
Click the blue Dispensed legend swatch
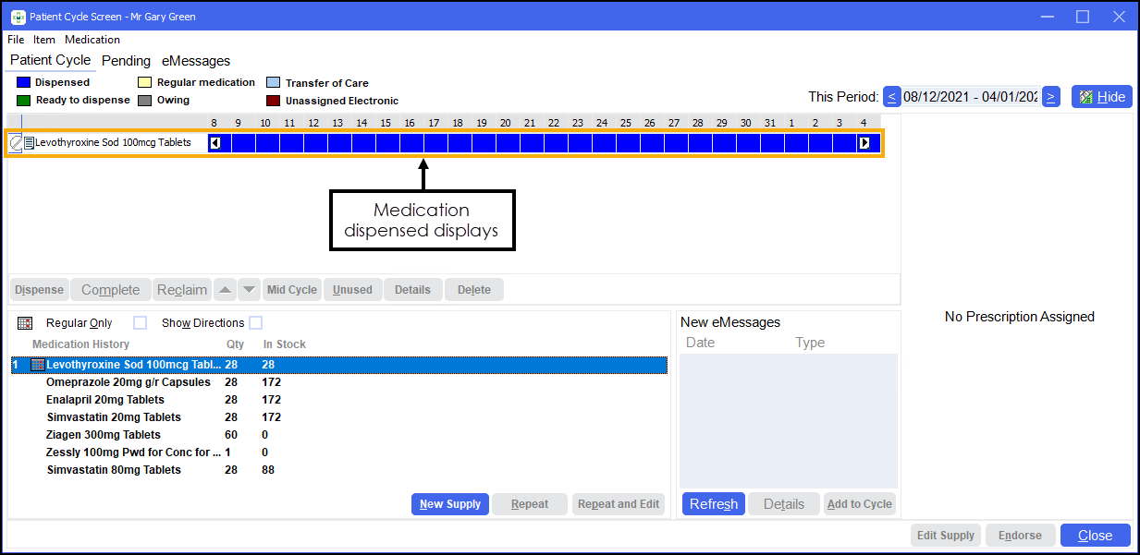(x=24, y=82)
